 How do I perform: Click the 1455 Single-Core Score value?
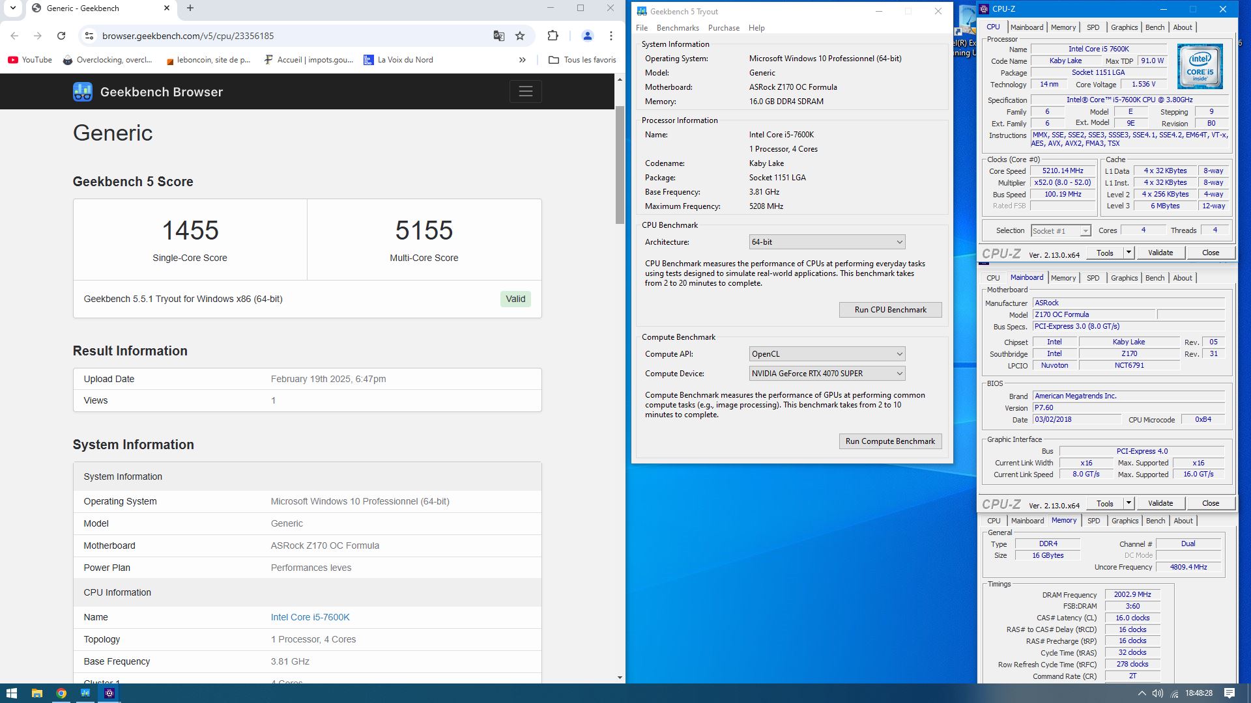190,230
